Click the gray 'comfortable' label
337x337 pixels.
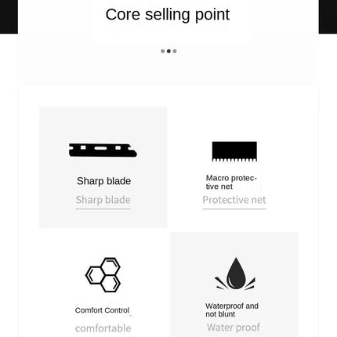[x=103, y=328]
